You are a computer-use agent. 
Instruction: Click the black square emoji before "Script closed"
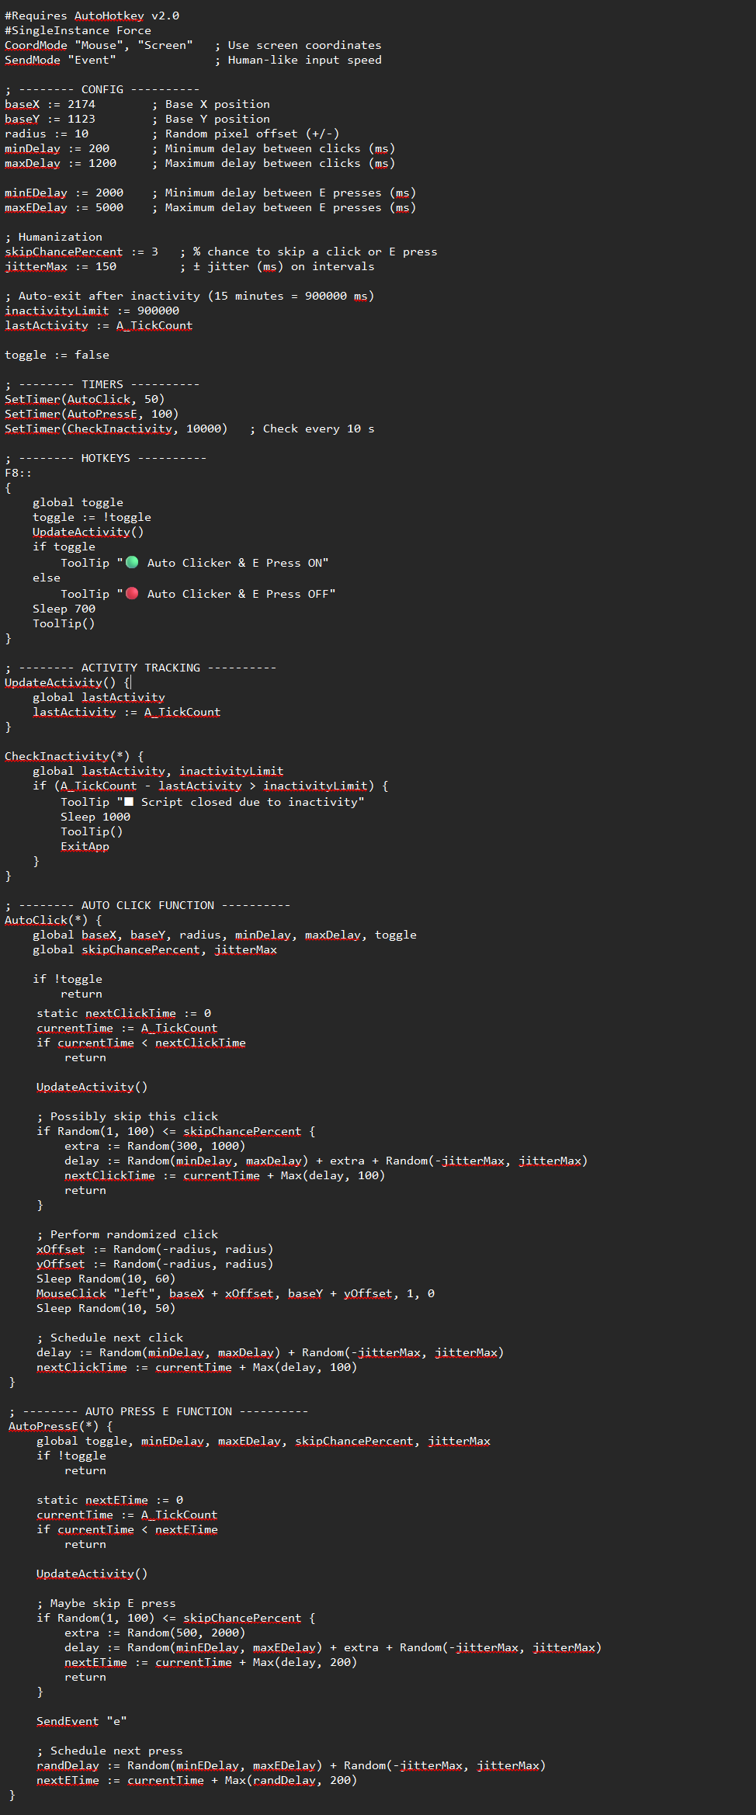[129, 802]
